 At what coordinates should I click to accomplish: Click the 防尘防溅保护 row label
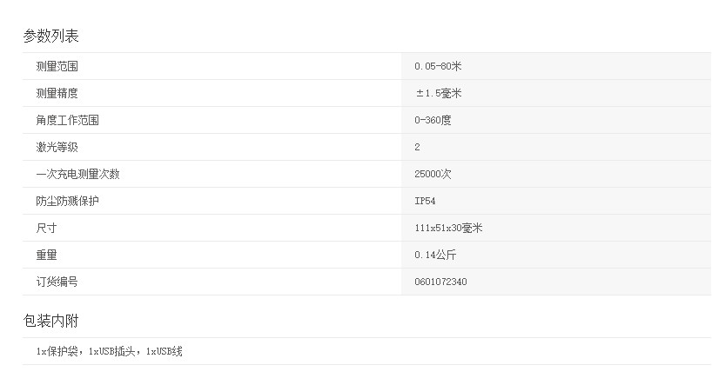pos(68,202)
